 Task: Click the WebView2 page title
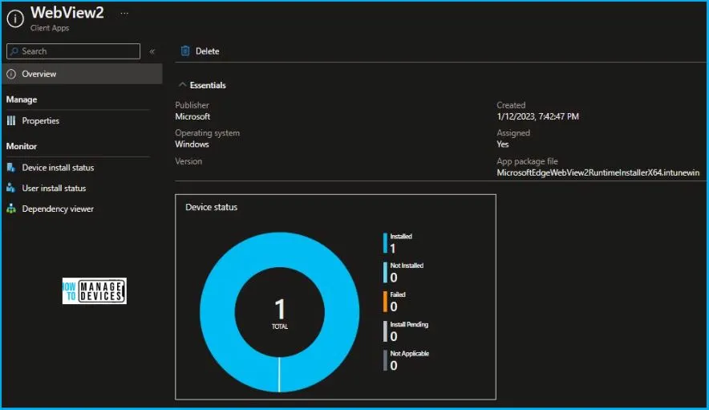coord(67,12)
